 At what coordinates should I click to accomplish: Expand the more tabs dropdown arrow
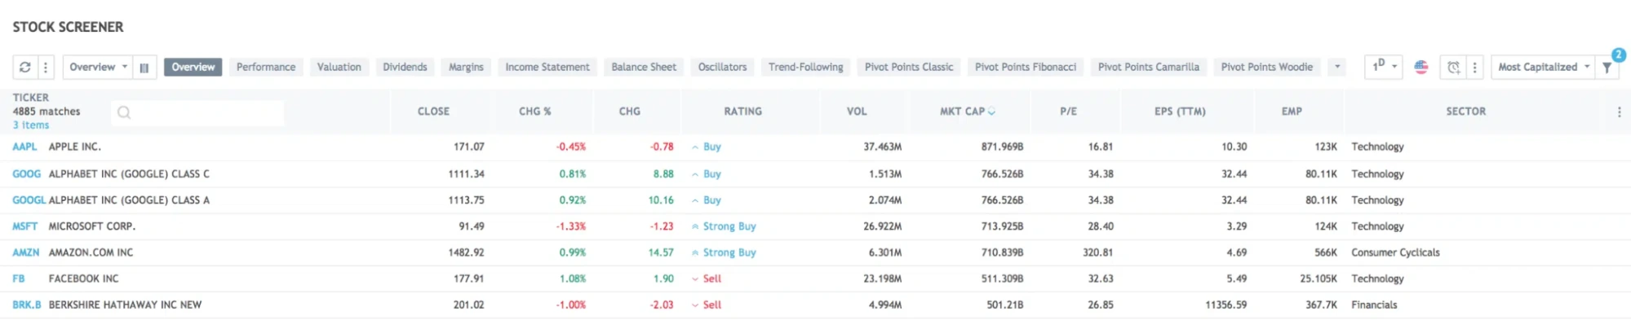coord(1336,67)
